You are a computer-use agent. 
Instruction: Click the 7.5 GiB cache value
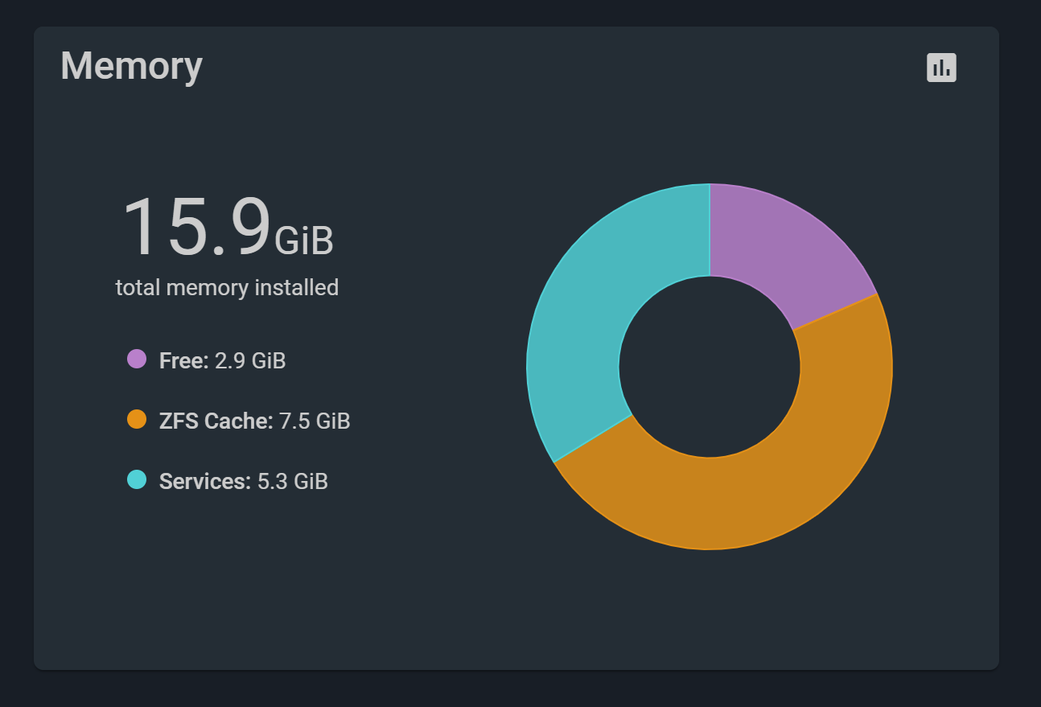point(315,421)
